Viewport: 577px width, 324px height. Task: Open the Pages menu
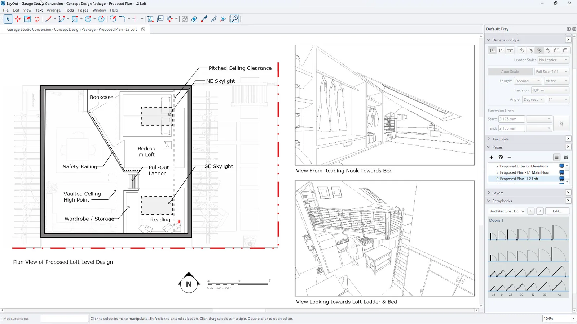[83, 10]
